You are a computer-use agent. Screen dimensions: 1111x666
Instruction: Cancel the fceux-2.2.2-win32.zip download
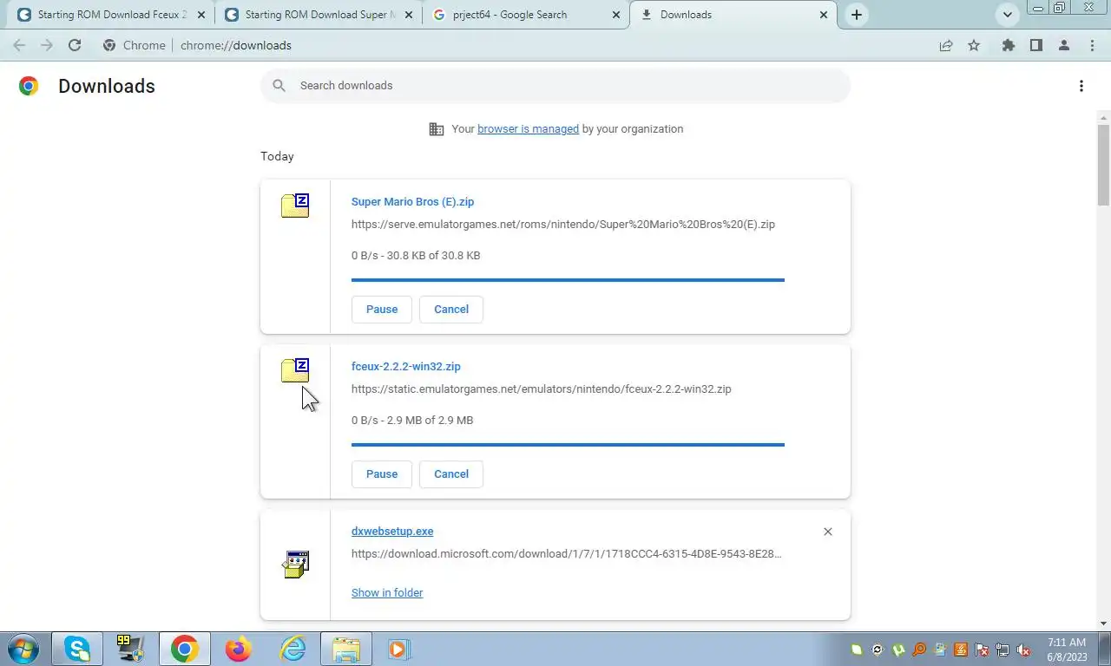tap(451, 474)
